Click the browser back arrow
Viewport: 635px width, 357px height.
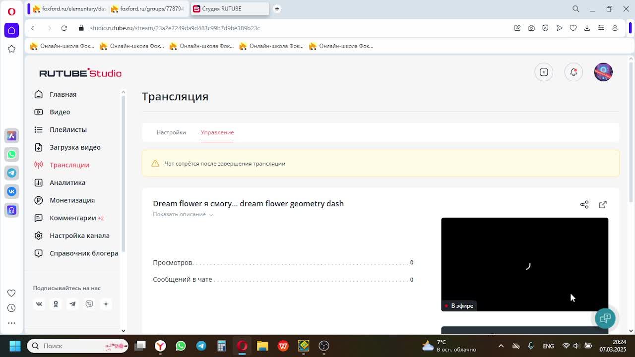click(x=33, y=28)
